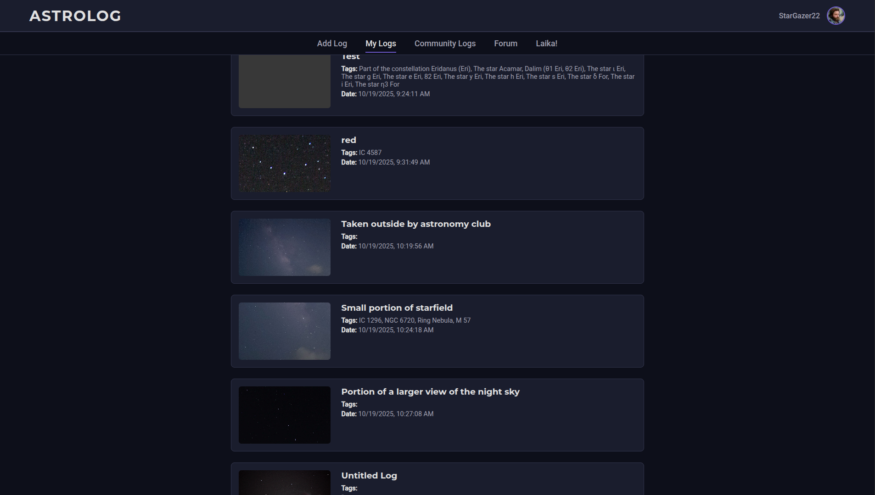Open the night sky portion log thumbnail
Viewport: 875px width, 495px height.
(x=285, y=415)
